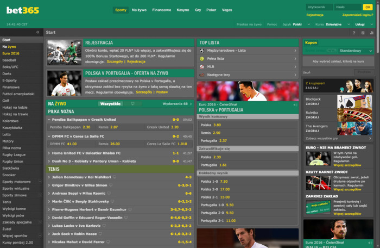Expand Dush No 3 v Pantery Uman match
Viewport: 380px width, 248px height.
click(x=49, y=162)
